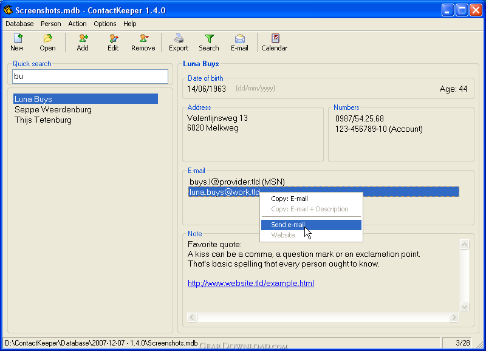
Task: Click into the Quick search field
Action: [90, 77]
